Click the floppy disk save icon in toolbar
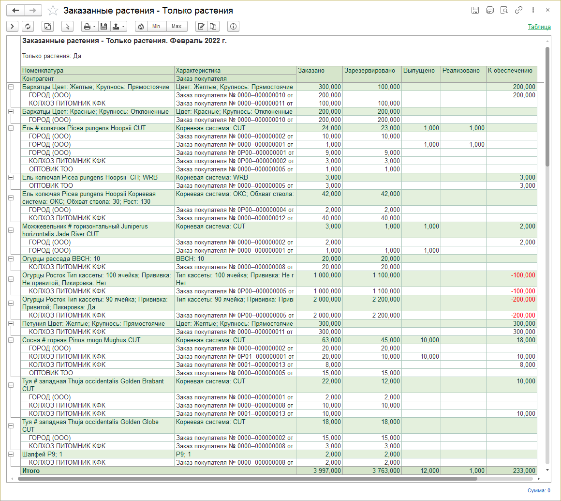The height and width of the screenshot is (501, 561). coord(103,27)
